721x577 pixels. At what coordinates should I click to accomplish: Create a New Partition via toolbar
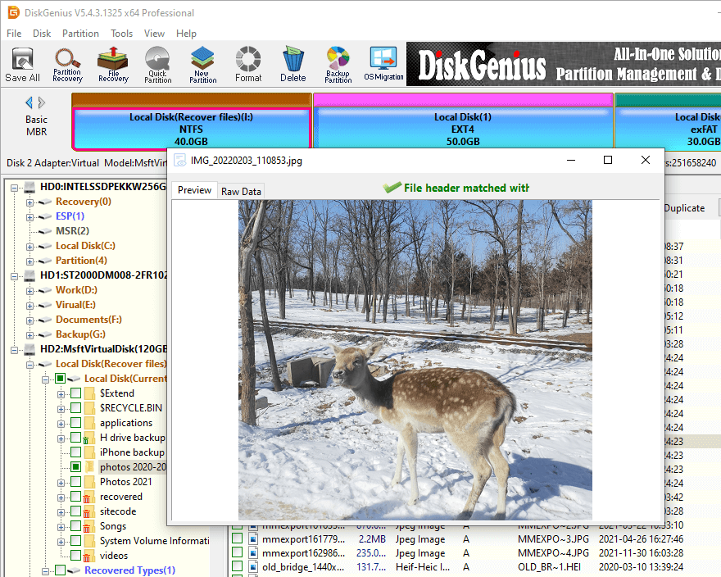[202, 65]
